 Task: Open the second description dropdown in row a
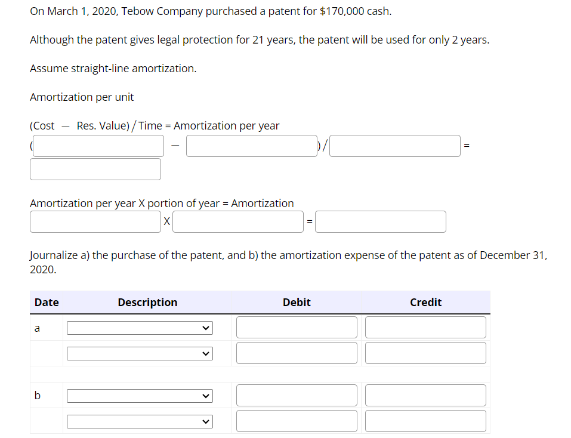[139, 353]
